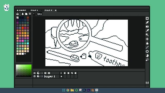
Task: Select frame 3 header in timeline
Action: (x=68, y=73)
